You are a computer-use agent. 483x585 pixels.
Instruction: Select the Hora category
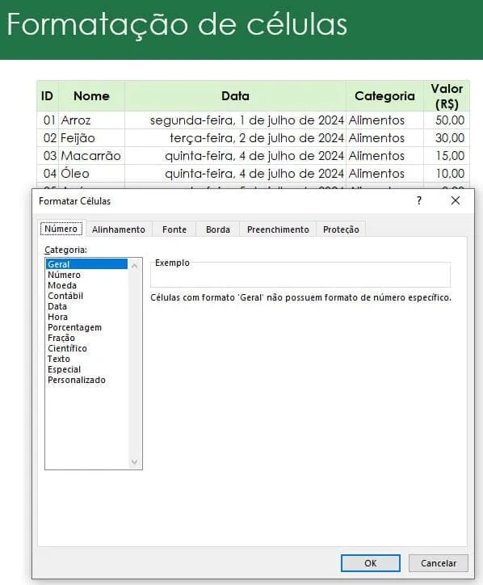[x=86, y=317]
